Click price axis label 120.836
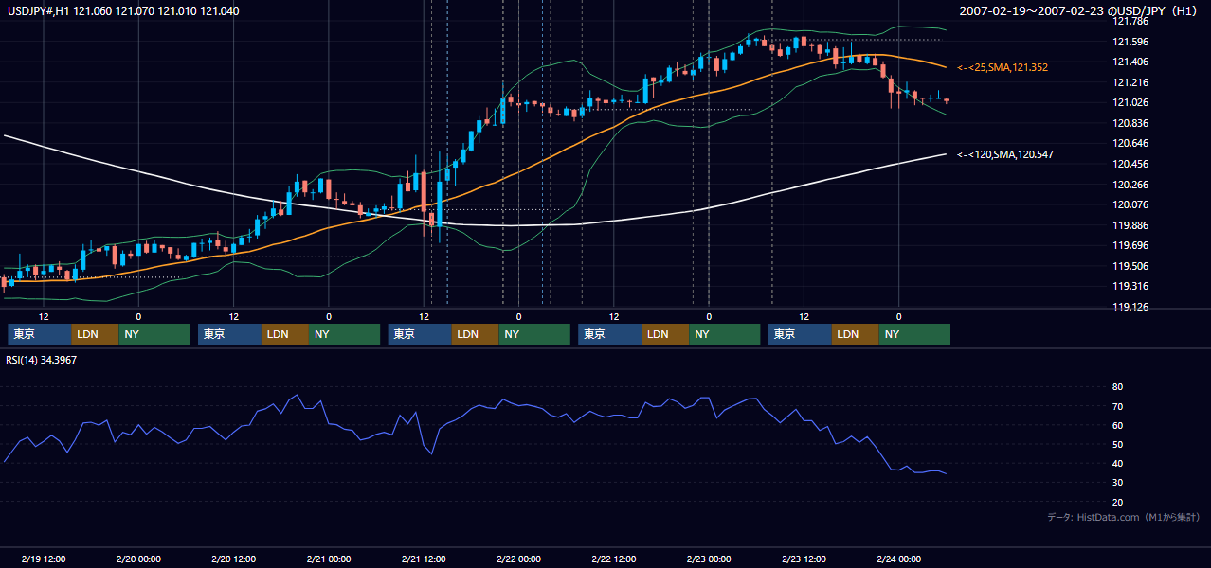The image size is (1211, 568). click(1130, 123)
